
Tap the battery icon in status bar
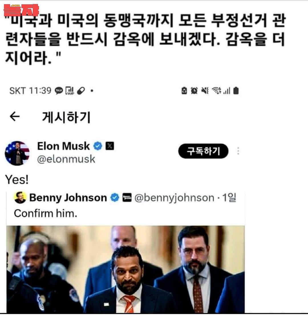pyautogui.click(x=236, y=91)
